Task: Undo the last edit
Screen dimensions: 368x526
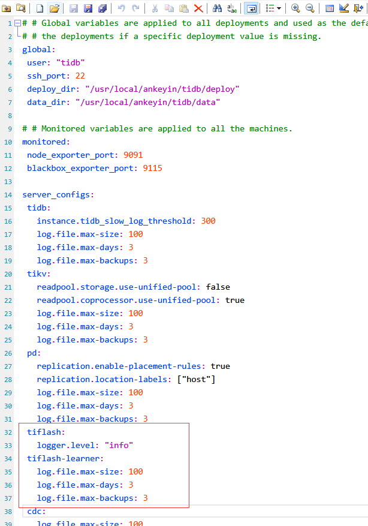Action: point(121,8)
